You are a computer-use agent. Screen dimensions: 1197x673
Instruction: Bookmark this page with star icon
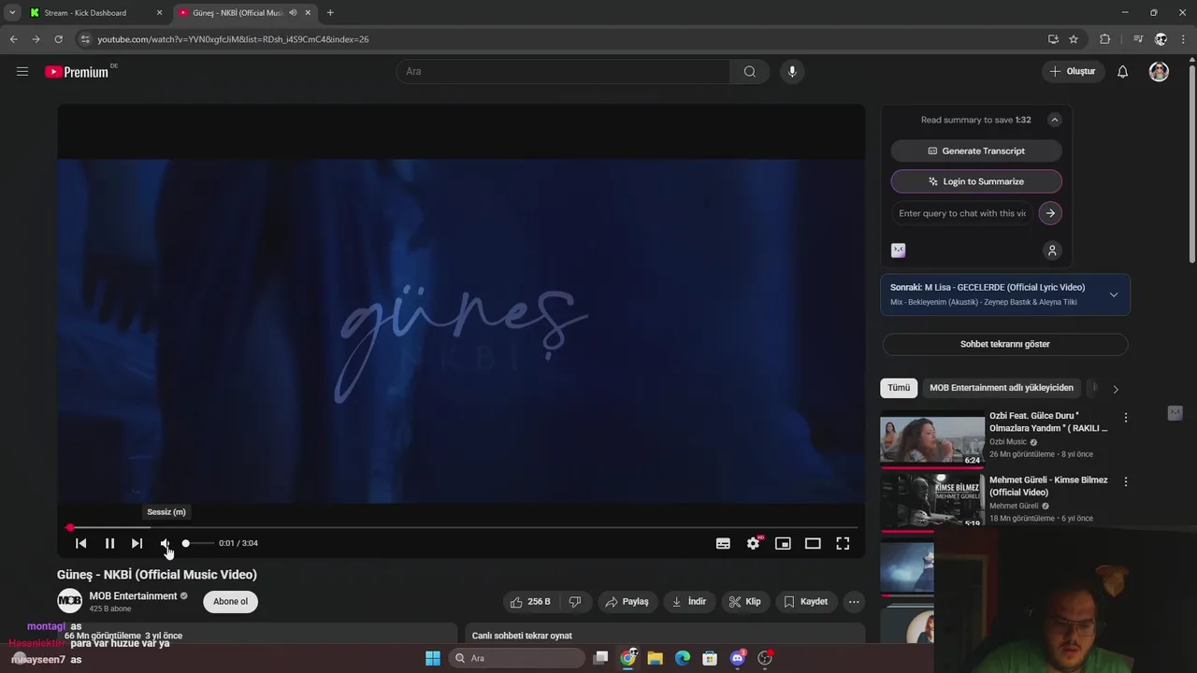point(1074,39)
